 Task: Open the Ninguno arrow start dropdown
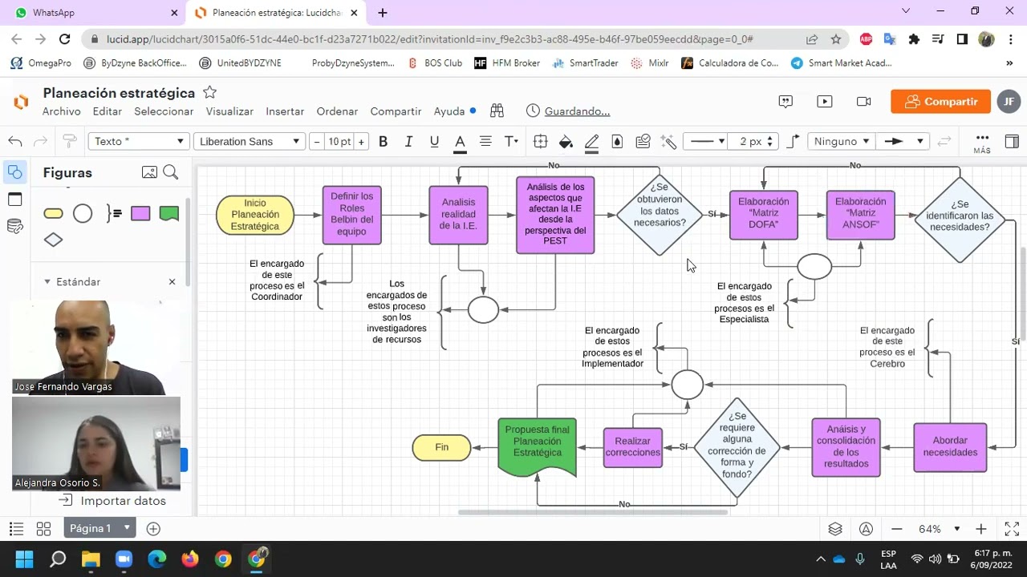click(x=841, y=142)
